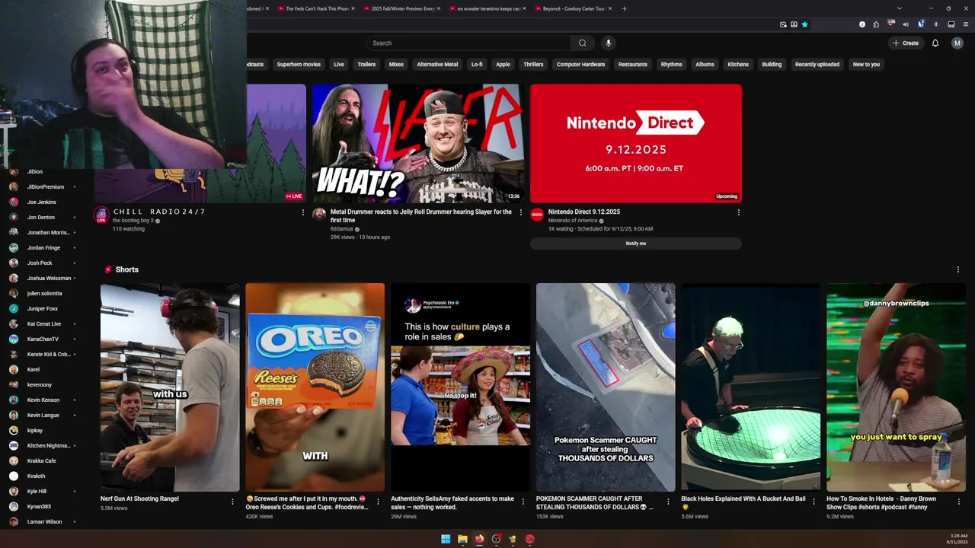Open Jordan Fringe channel in sidebar

[44, 247]
